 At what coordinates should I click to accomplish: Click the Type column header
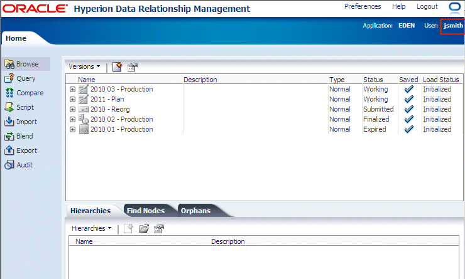coord(337,80)
